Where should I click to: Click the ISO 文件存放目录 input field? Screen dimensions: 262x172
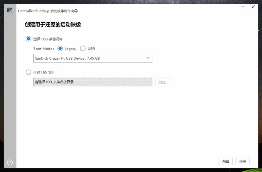(x=92, y=82)
